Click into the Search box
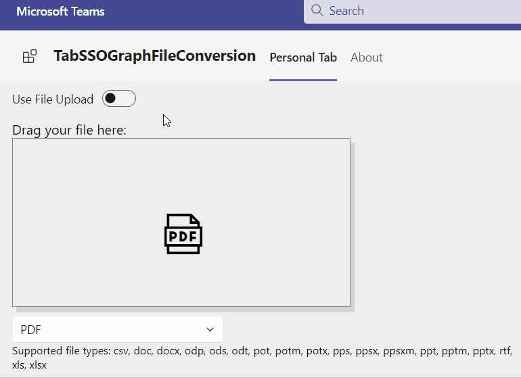 point(412,11)
